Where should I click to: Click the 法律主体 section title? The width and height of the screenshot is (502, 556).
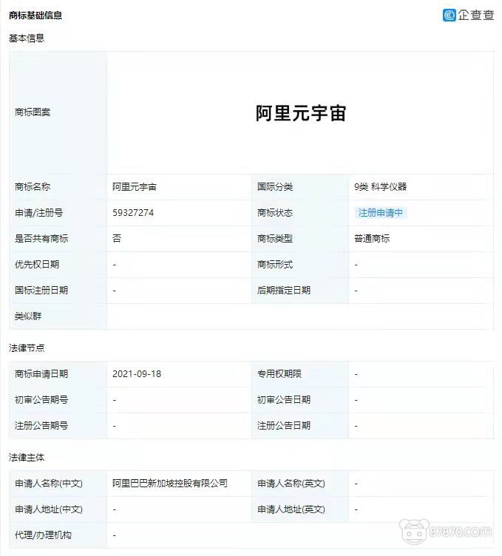pos(27,458)
